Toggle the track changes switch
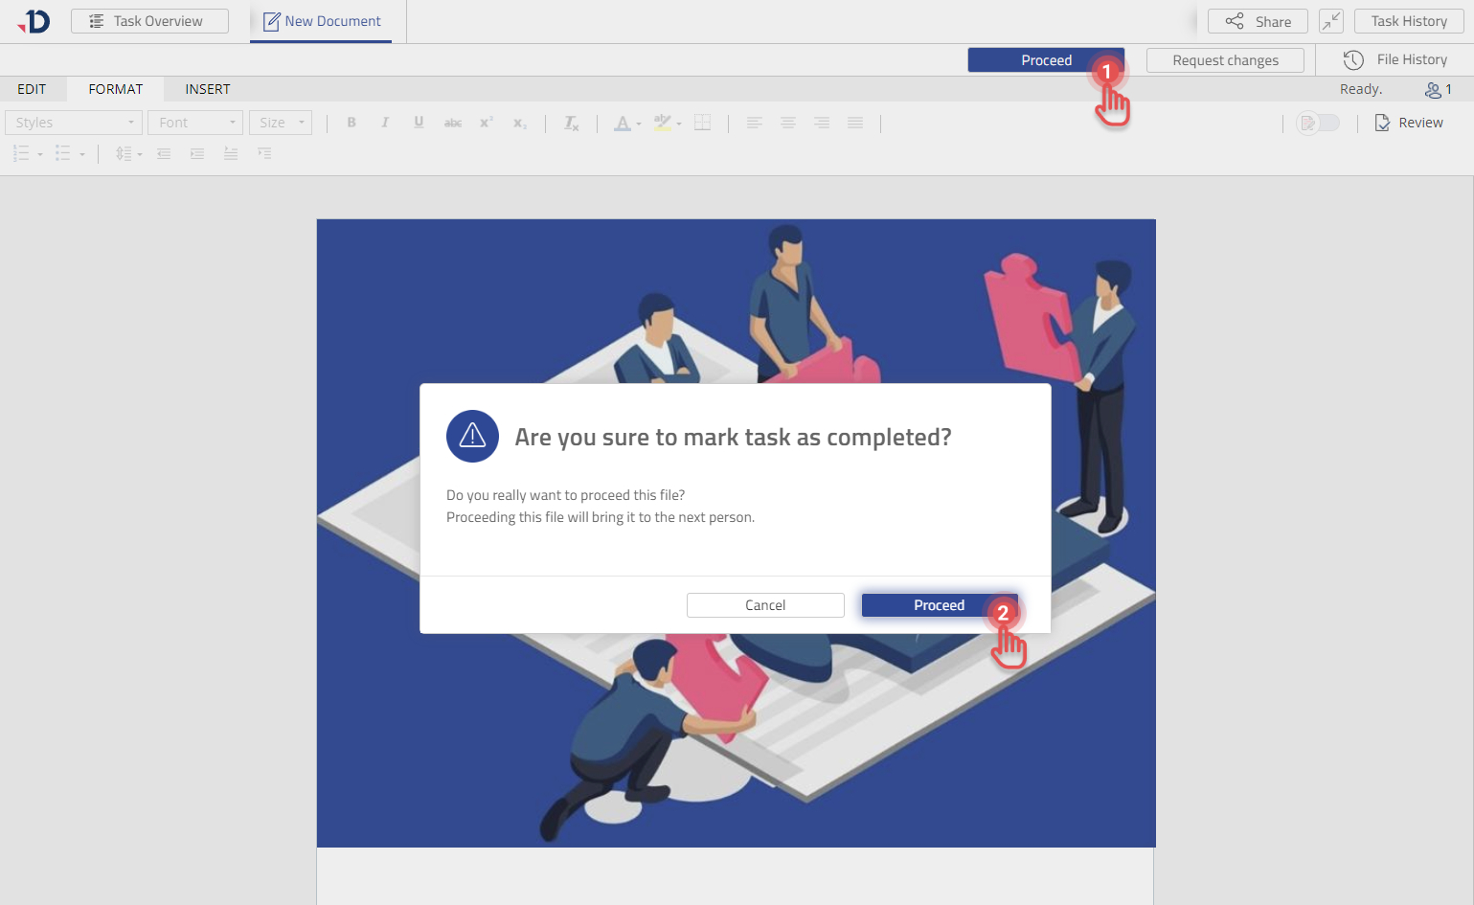 coord(1318,123)
